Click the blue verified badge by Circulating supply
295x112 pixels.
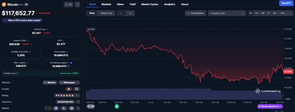tap(71, 63)
